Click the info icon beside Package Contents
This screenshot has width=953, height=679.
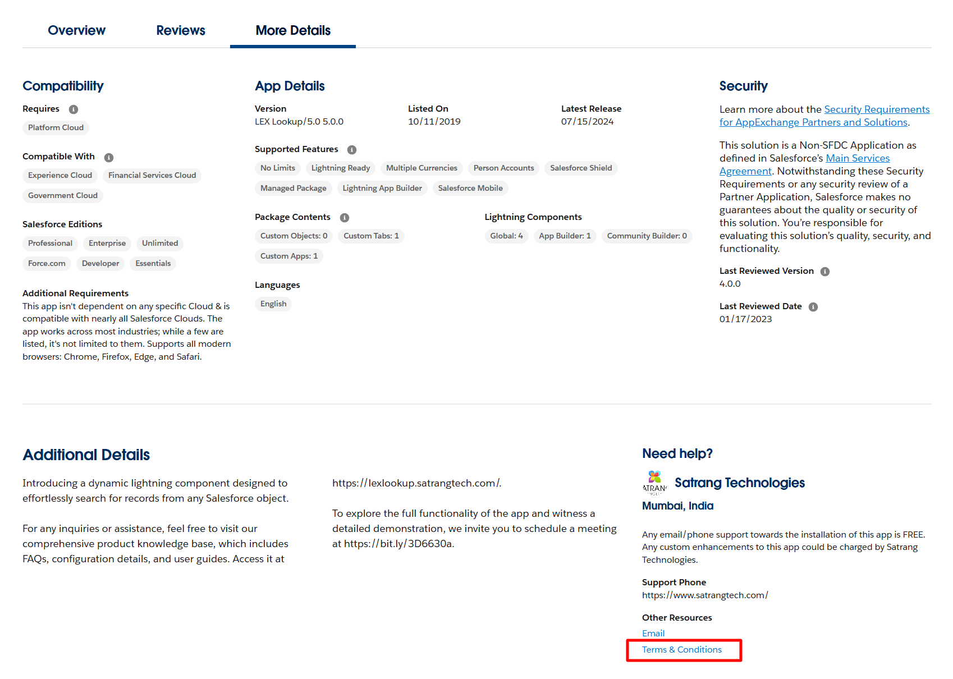coord(345,218)
